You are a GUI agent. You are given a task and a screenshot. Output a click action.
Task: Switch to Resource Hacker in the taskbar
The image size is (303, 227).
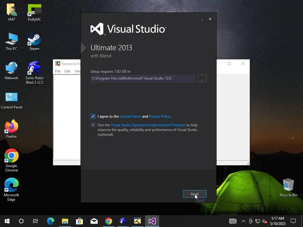click(x=138, y=221)
